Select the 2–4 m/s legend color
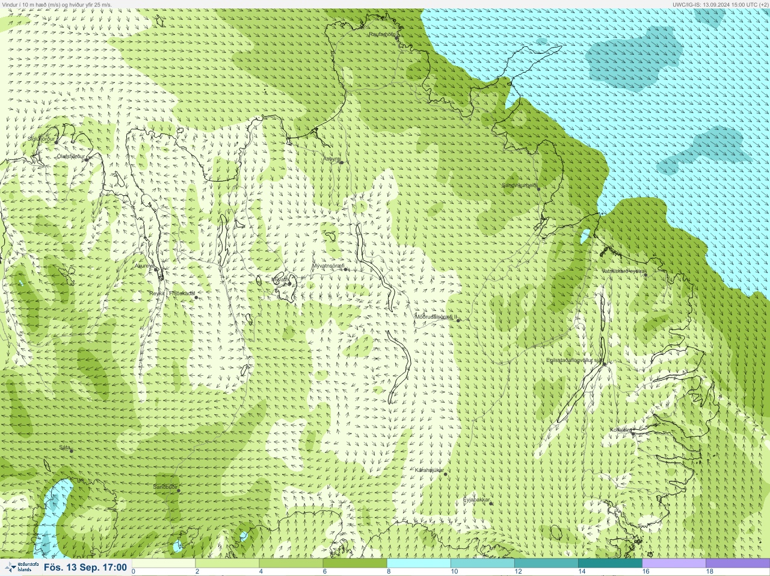The height and width of the screenshot is (576, 770). click(x=227, y=563)
